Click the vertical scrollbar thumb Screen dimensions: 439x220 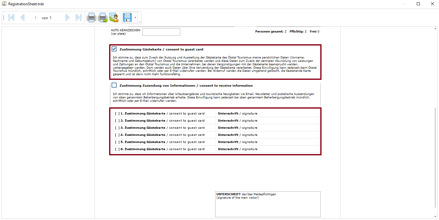(x=436, y=158)
